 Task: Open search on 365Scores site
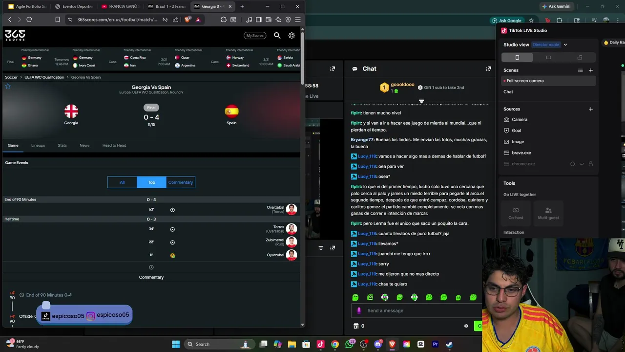[x=277, y=35]
